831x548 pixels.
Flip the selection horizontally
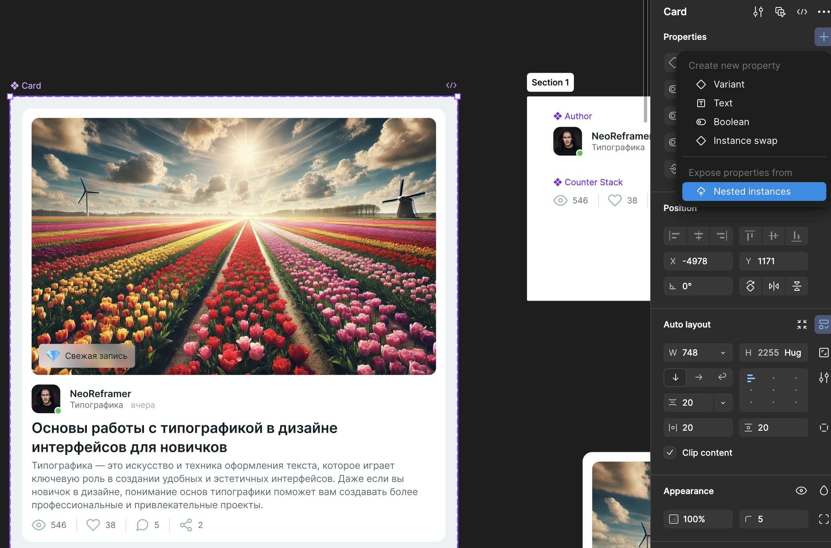(773, 286)
